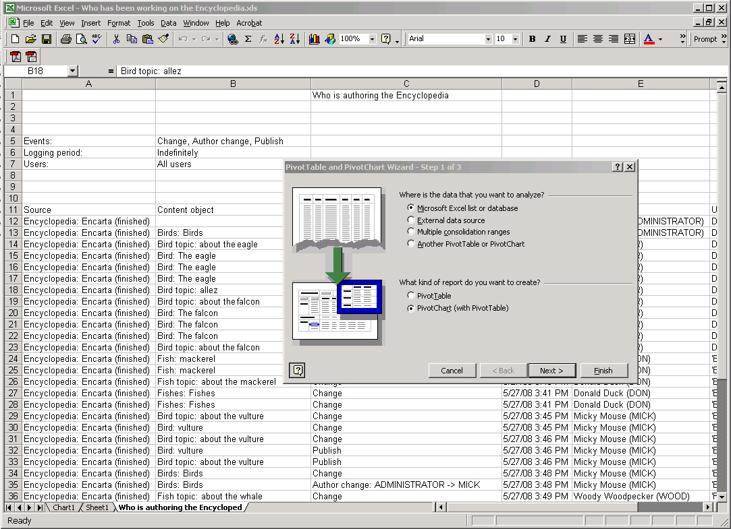Open a file using the Open folder icon
Screen dimensions: 731x529
[x=31, y=39]
